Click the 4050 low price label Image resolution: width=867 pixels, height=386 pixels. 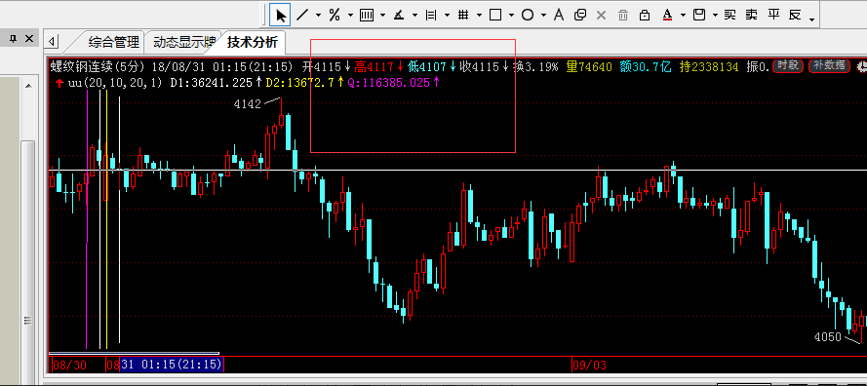tap(828, 337)
